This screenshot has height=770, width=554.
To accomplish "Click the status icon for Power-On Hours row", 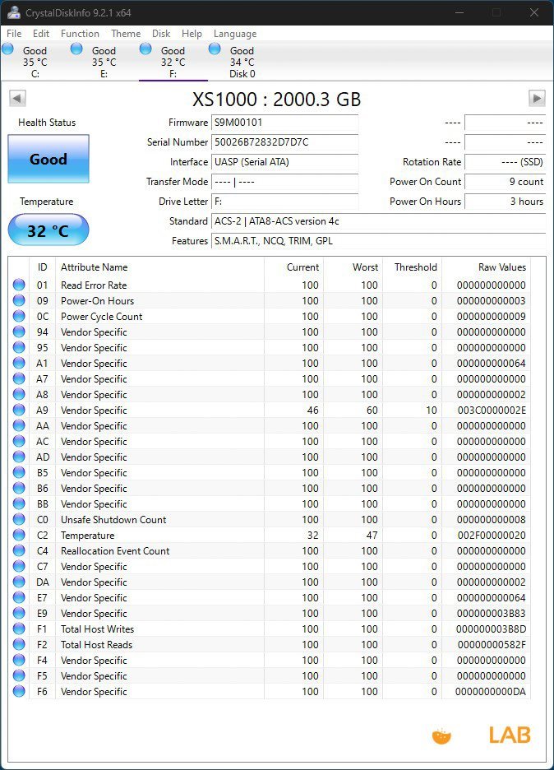I will [x=19, y=300].
